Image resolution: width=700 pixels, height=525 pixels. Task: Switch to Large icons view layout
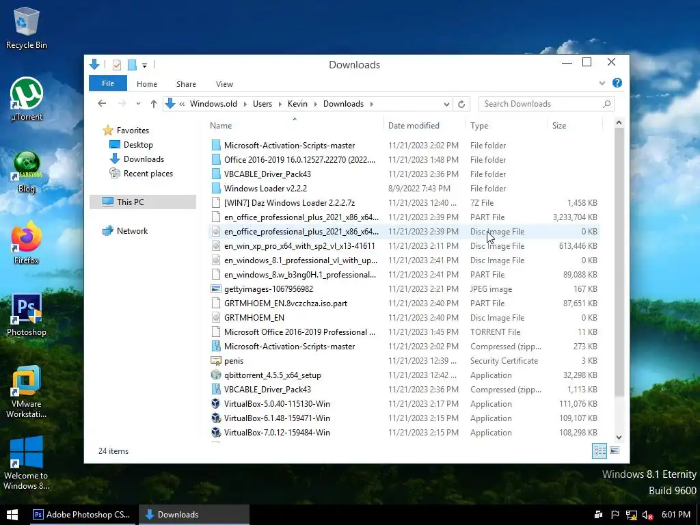coord(615,450)
